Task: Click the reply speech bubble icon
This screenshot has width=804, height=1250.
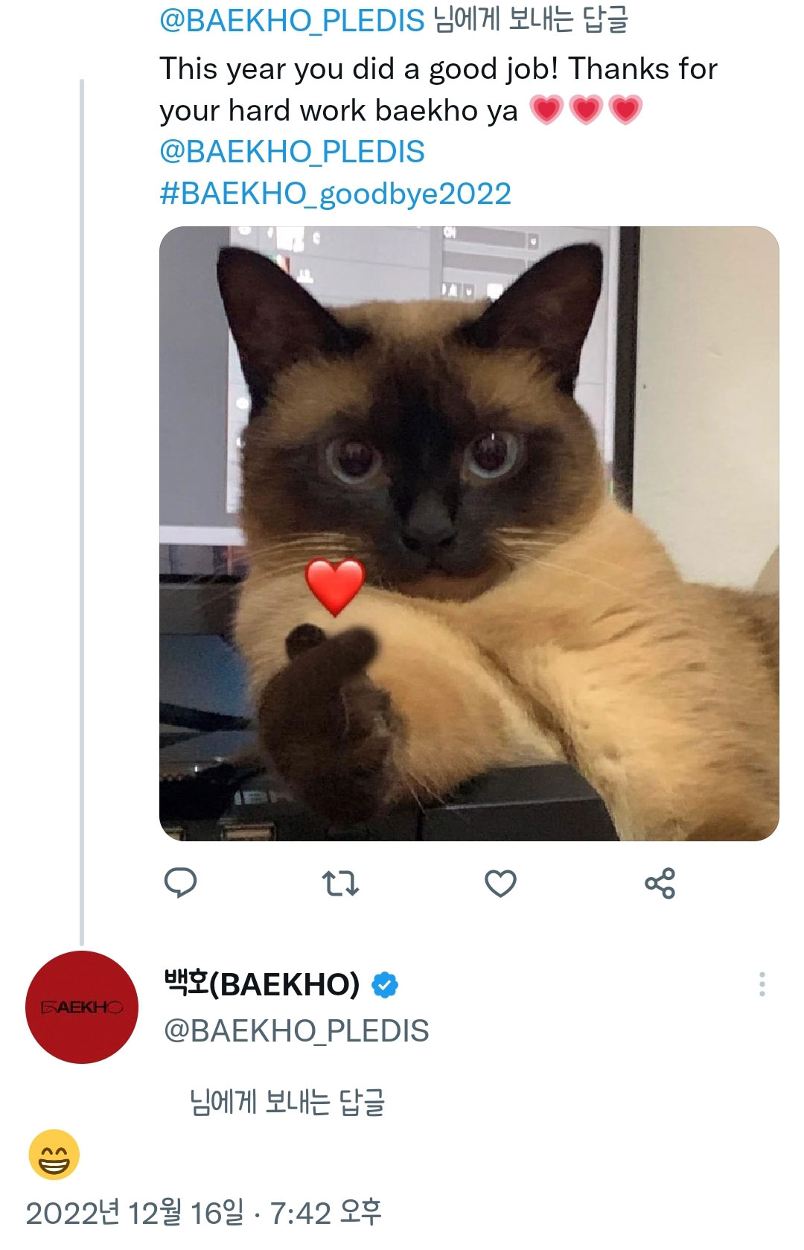Action: (180, 883)
